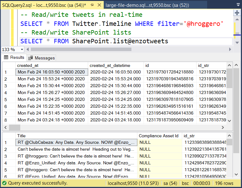Click results pane scroll up arrow
242x188 pixels.
pyautogui.click(x=236, y=65)
